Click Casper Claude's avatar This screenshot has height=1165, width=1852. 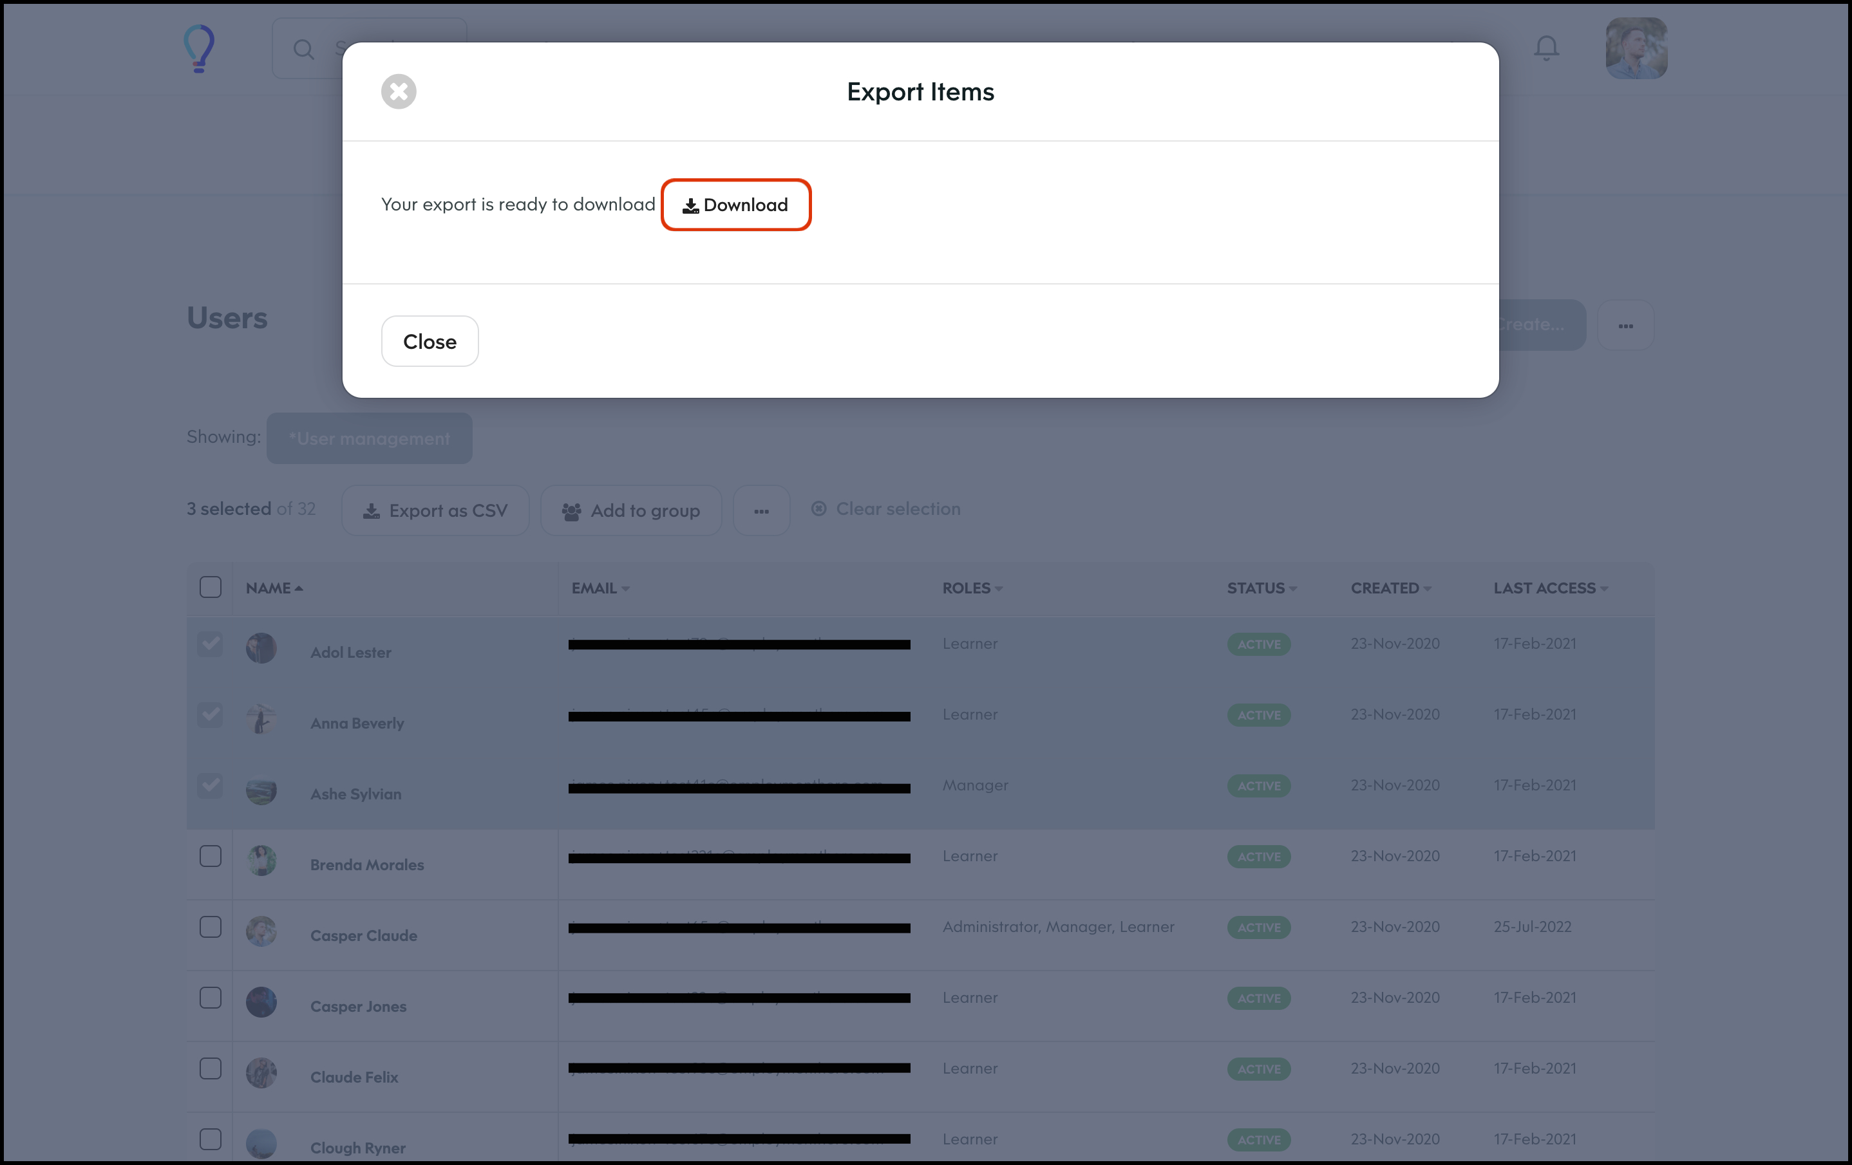tap(261, 931)
